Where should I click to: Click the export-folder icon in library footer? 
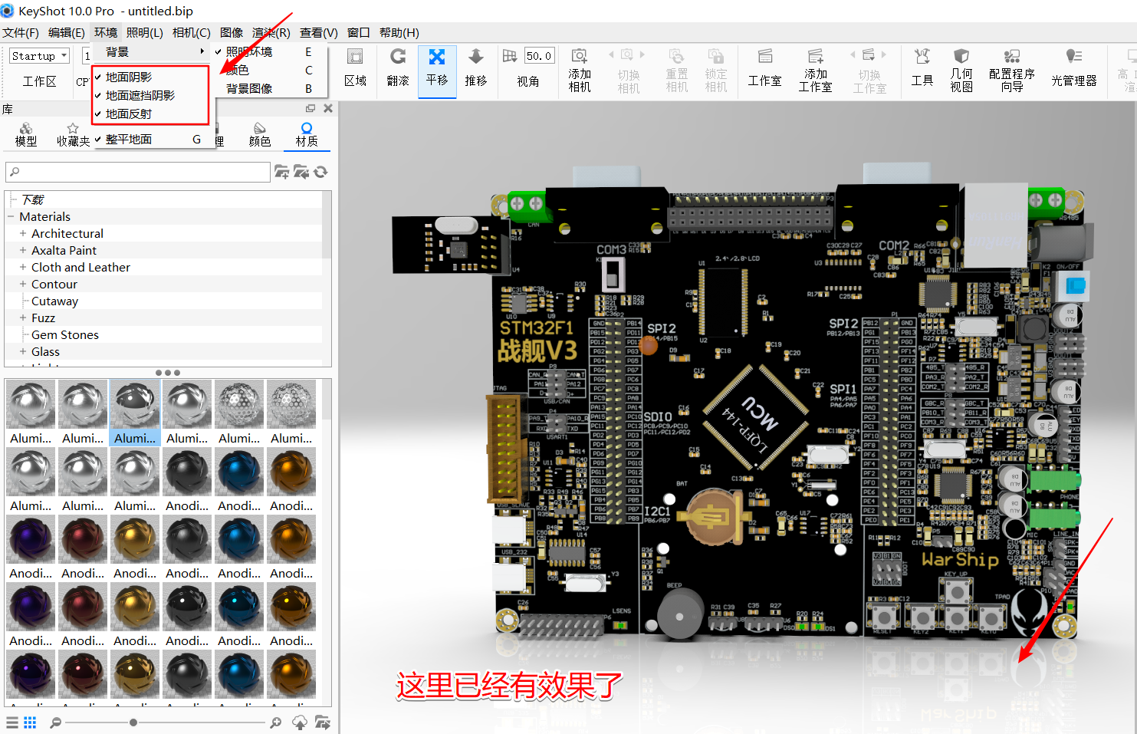tap(322, 722)
